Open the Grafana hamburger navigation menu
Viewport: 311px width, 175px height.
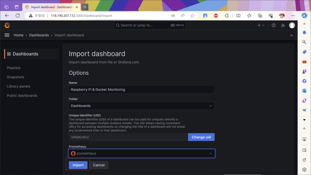(x=7, y=35)
